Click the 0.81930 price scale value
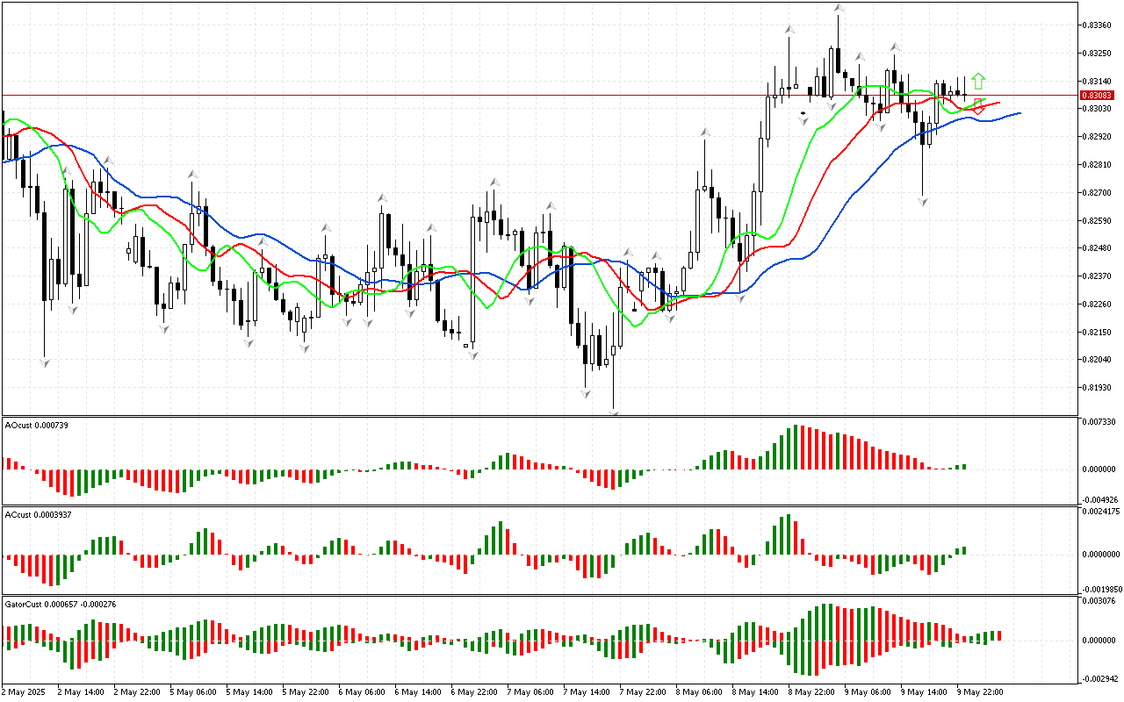The height and width of the screenshot is (702, 1124). [x=1099, y=387]
